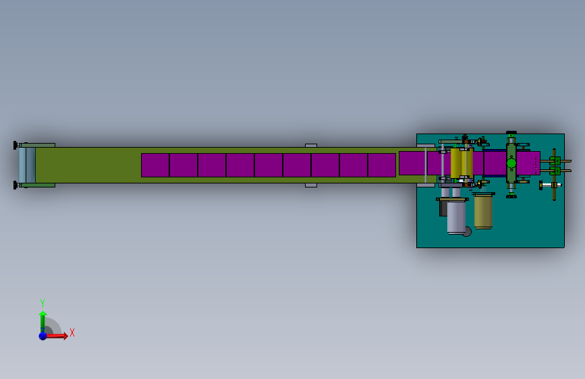The image size is (585, 379).
Task: Select the tan cylinder beside the gray motor
Action: [x=483, y=211]
